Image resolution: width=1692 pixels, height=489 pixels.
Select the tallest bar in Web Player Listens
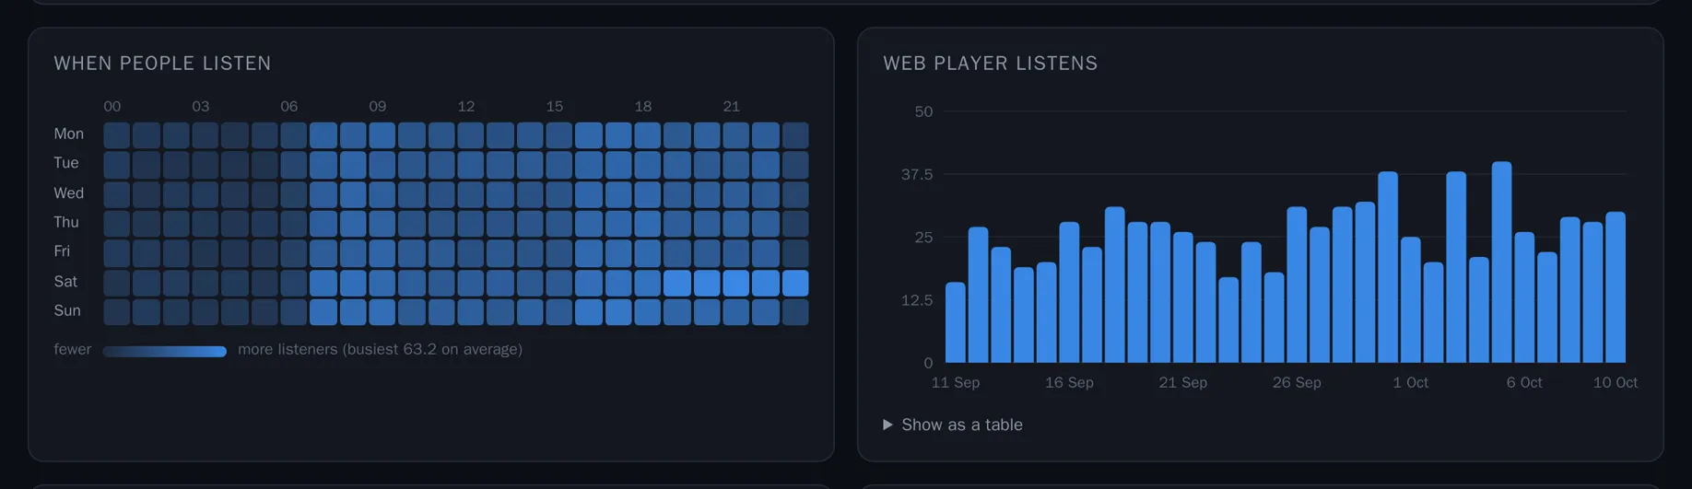click(1501, 262)
